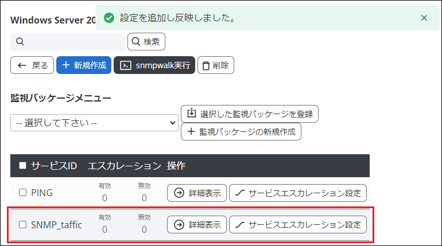Create new entry with 新規作成
This screenshot has height=246, width=442.
tap(84, 65)
